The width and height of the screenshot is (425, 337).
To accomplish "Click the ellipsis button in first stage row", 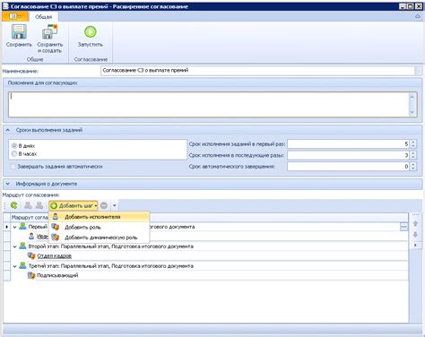I will 403,227.
